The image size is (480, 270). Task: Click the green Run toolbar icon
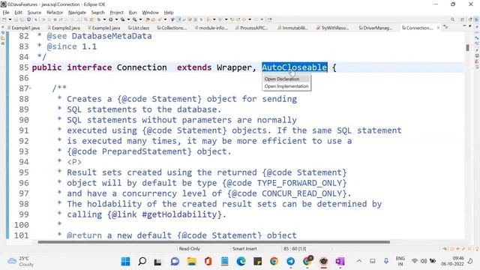pyautogui.click(x=110, y=19)
